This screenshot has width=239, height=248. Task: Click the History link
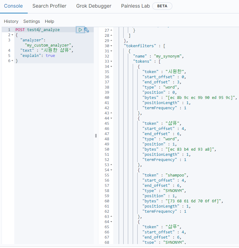[11, 21]
